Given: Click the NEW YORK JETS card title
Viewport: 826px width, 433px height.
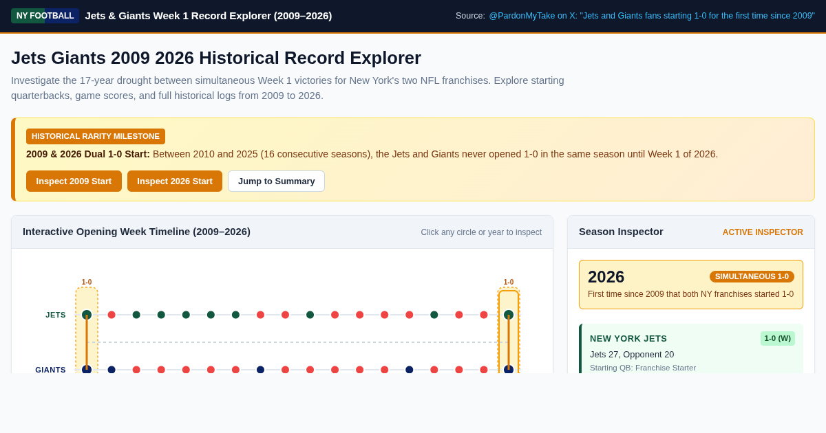Looking at the screenshot, I should (x=628, y=338).
